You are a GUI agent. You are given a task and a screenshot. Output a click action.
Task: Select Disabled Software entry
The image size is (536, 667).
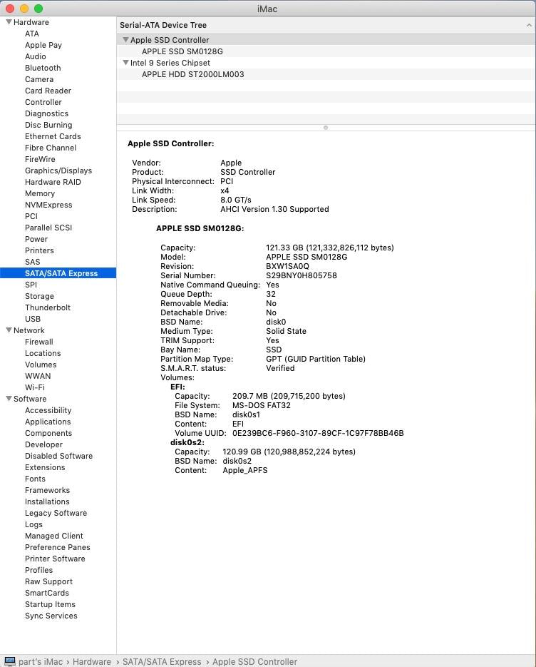[x=58, y=456]
